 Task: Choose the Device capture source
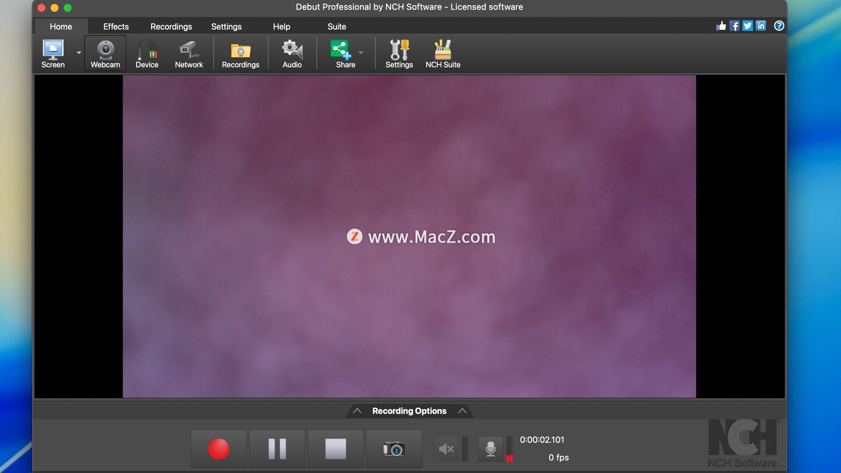tap(147, 53)
